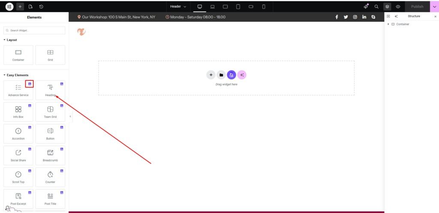This screenshot has width=439, height=213.
Task: Open the History clock icon
Action: click(x=41, y=6)
